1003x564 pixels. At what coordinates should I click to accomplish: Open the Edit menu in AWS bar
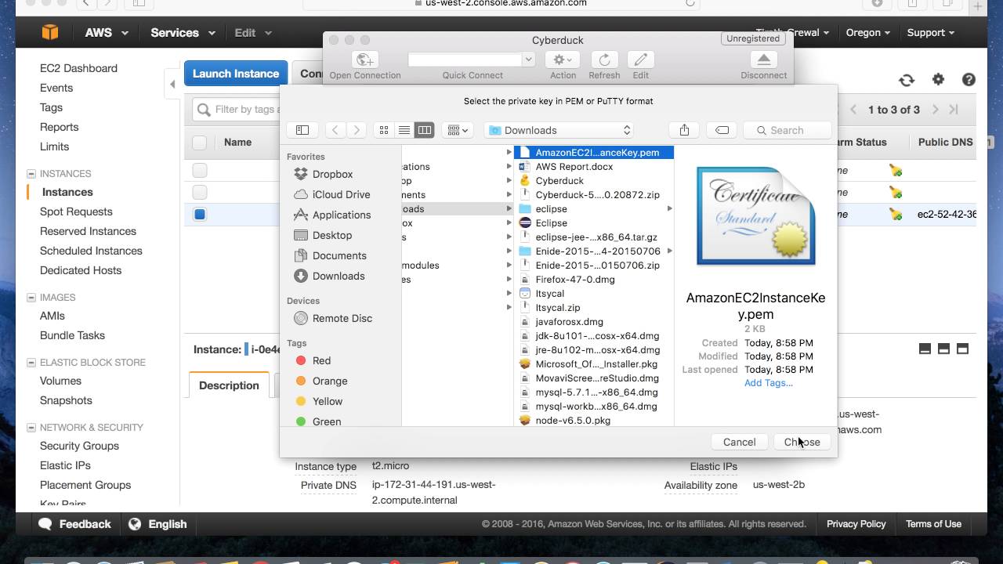(252, 32)
